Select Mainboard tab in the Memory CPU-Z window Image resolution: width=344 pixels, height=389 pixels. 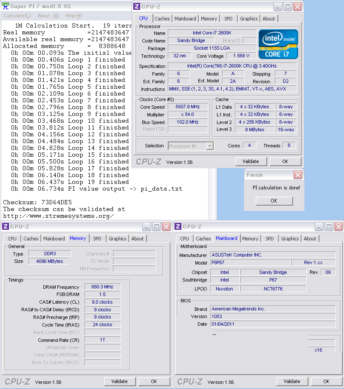tap(54, 239)
